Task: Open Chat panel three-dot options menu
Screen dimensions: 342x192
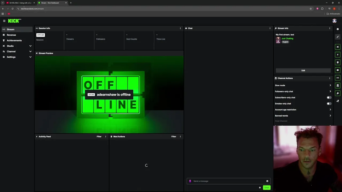Action: point(270,28)
